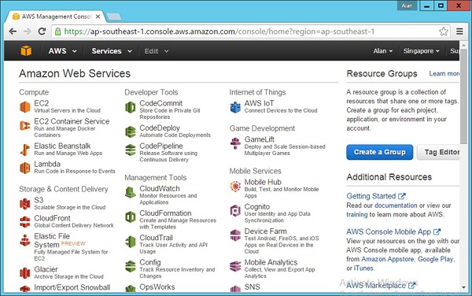Click the EC2 Container Service icon
Viewport: 472px width, 296px height.
[25, 125]
